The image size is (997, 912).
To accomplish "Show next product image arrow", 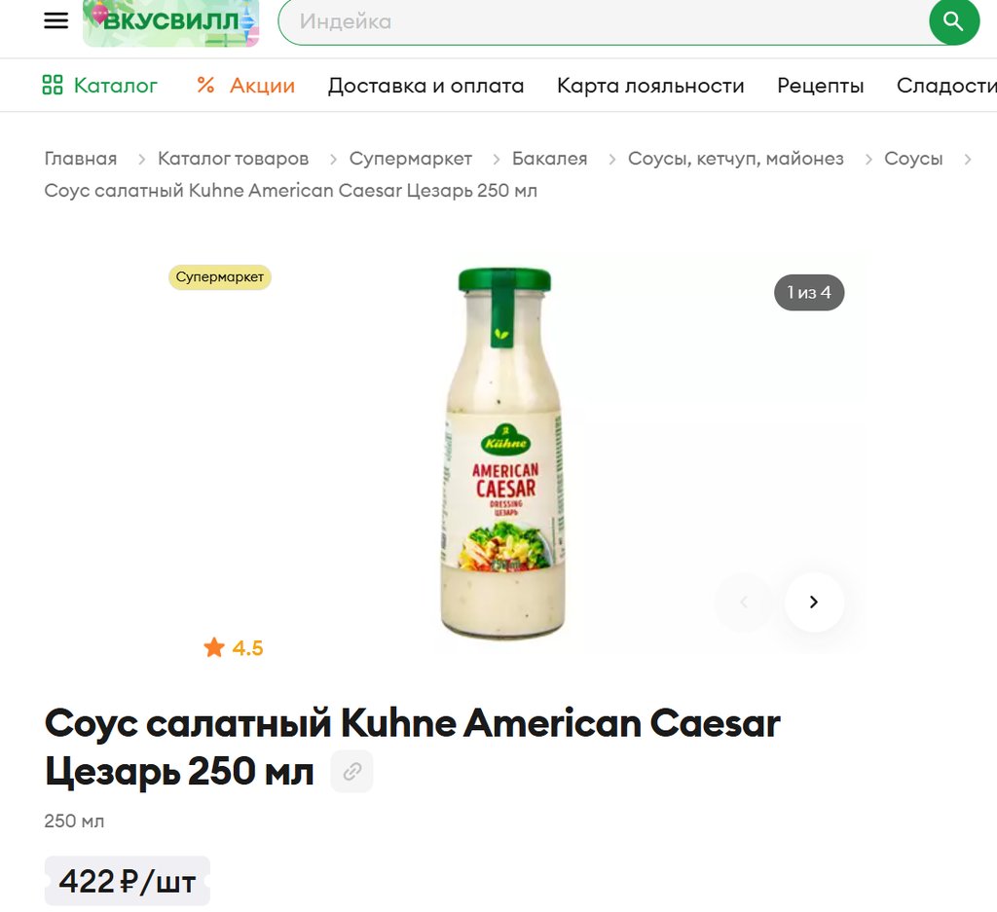I will [814, 602].
